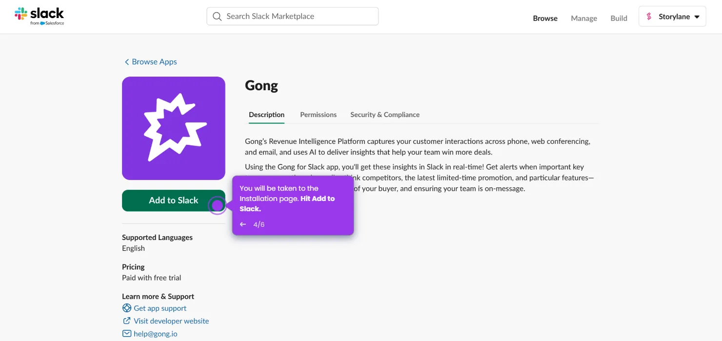
Task: Click the help@gong.io email link
Action: pyautogui.click(x=156, y=334)
